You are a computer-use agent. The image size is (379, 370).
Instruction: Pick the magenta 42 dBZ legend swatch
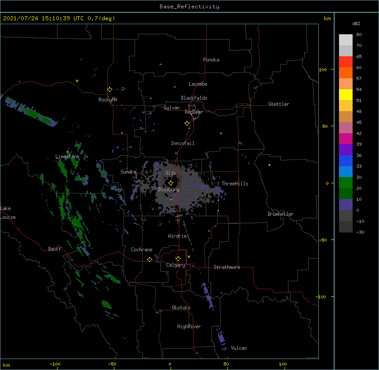(x=346, y=138)
